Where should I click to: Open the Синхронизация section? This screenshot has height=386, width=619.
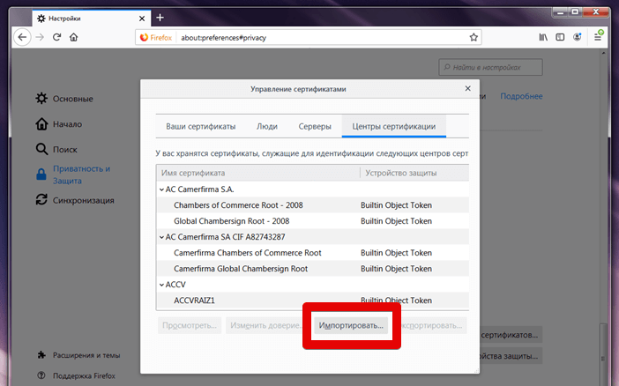75,200
